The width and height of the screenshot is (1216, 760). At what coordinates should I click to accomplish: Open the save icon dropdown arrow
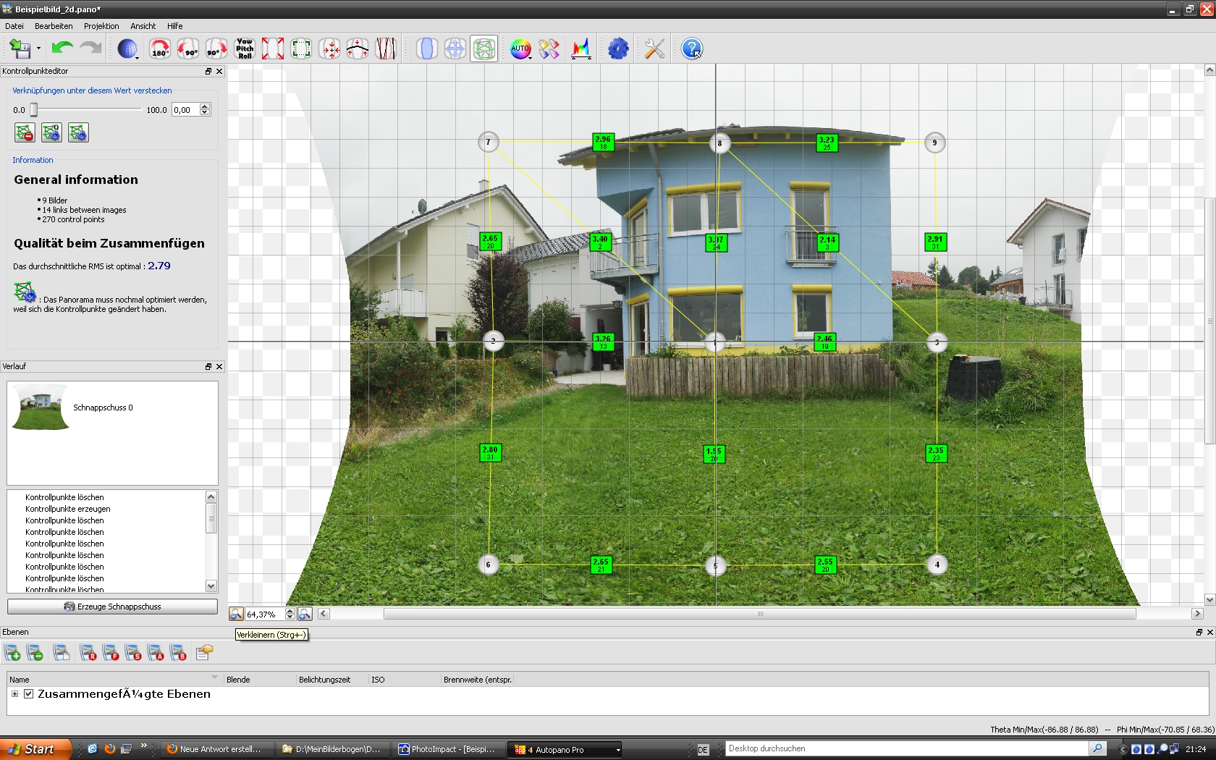(38, 49)
